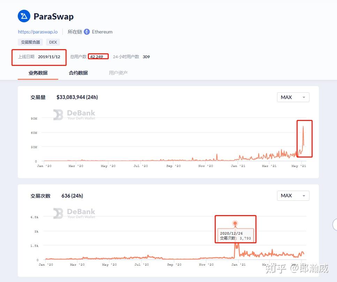Click the $33,083,944 (24h) volume figure
This screenshot has width=337, height=282.
coord(77,97)
